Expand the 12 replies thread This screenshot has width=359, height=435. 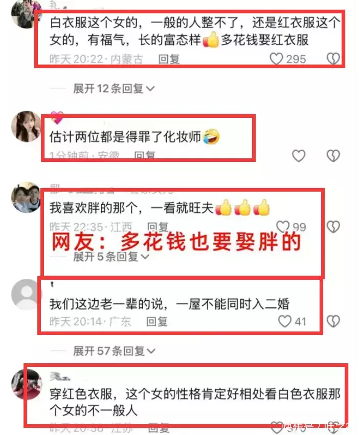click(114, 89)
